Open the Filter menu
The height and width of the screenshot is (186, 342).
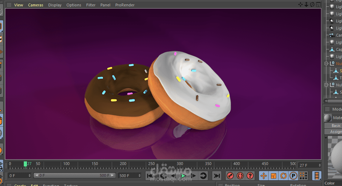pos(91,5)
